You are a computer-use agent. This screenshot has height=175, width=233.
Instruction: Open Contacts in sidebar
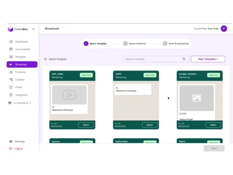point(21,72)
